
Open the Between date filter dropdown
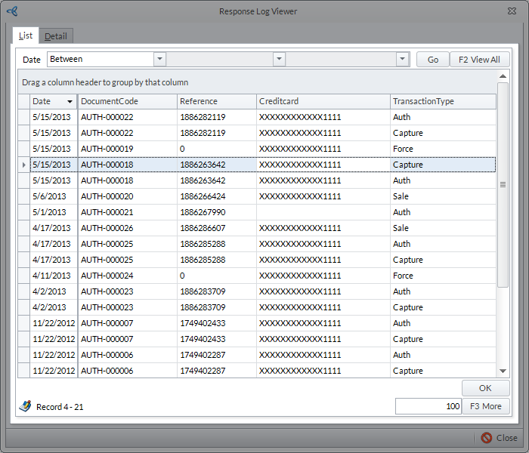click(x=159, y=59)
